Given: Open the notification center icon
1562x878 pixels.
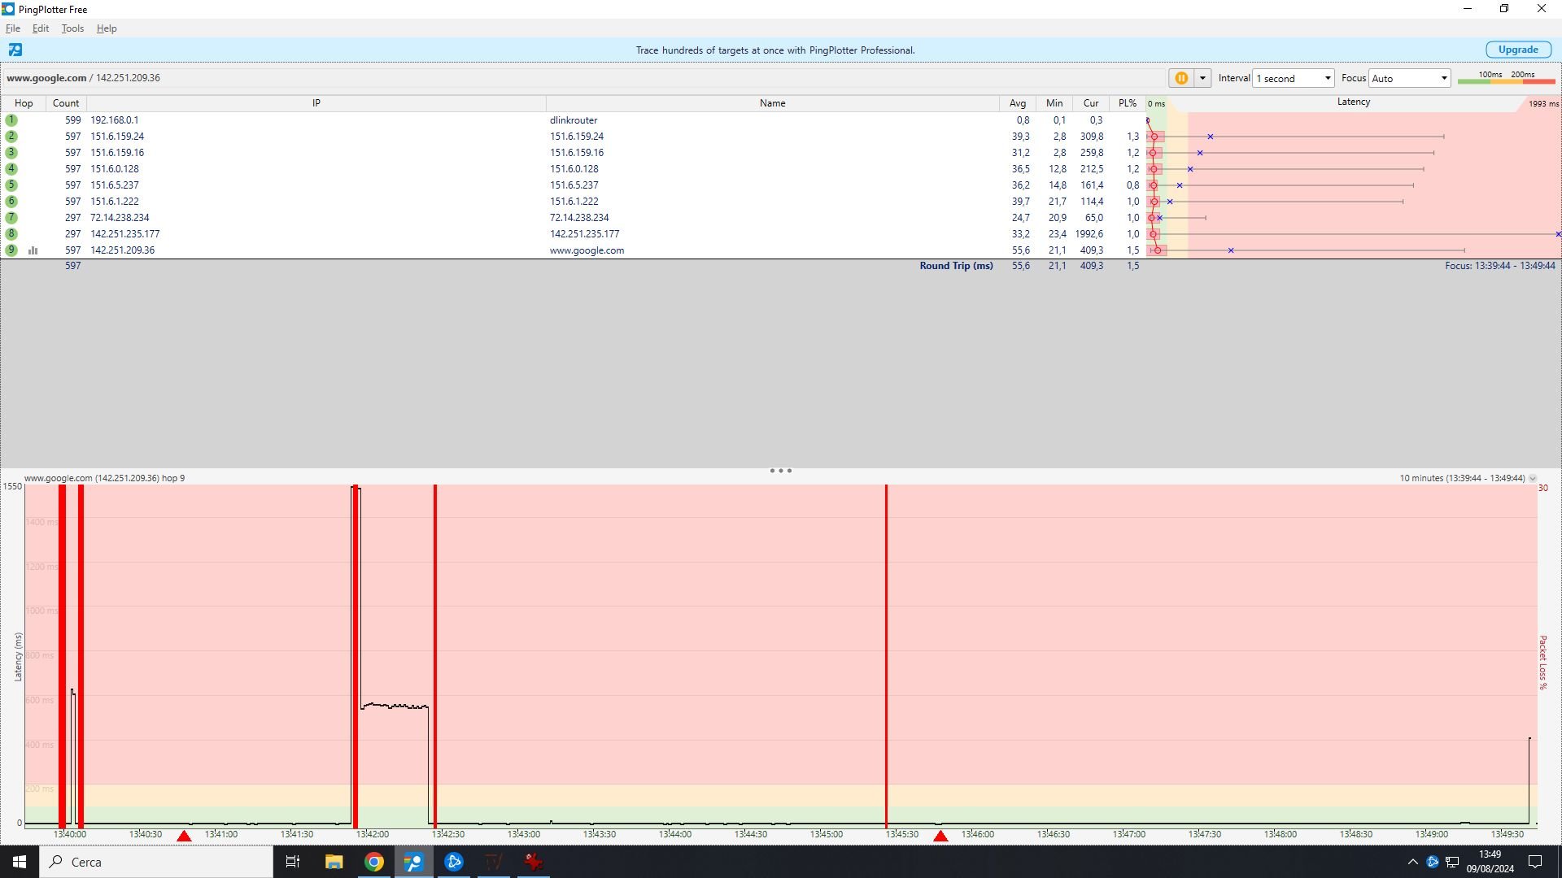Looking at the screenshot, I should coord(1535,862).
